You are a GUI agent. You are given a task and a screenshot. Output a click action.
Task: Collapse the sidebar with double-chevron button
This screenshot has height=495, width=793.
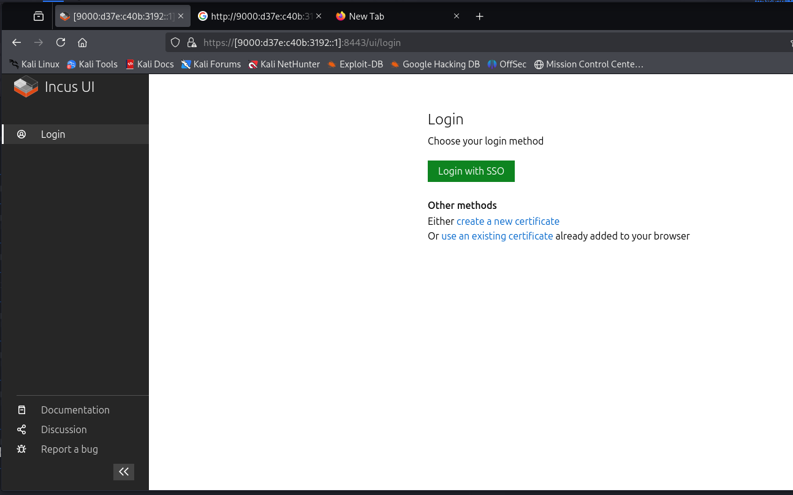point(124,471)
